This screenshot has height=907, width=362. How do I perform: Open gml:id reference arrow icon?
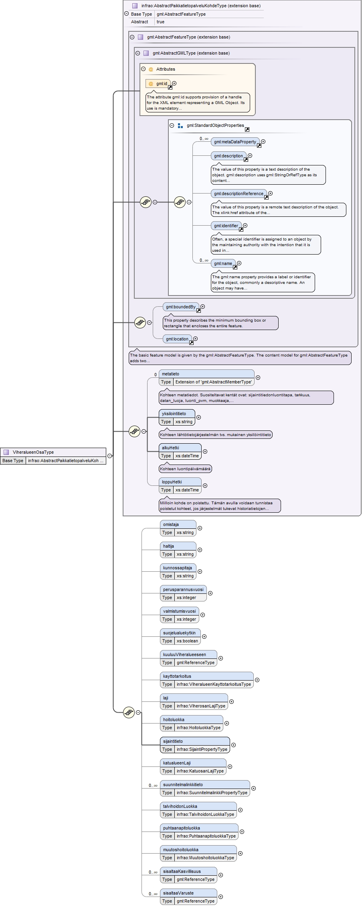[170, 87]
